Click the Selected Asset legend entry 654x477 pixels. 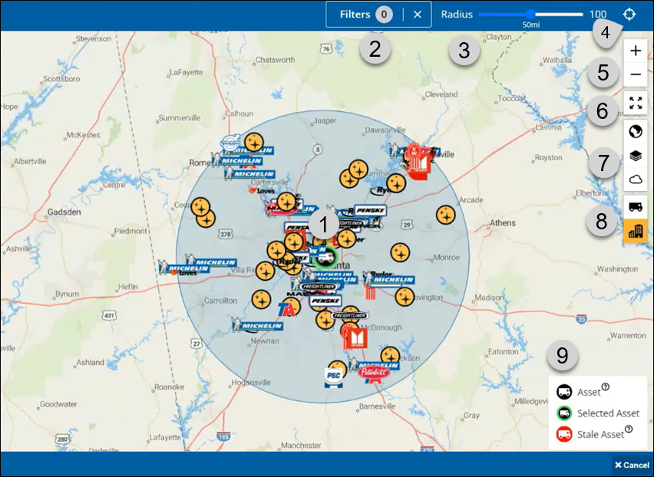click(598, 413)
